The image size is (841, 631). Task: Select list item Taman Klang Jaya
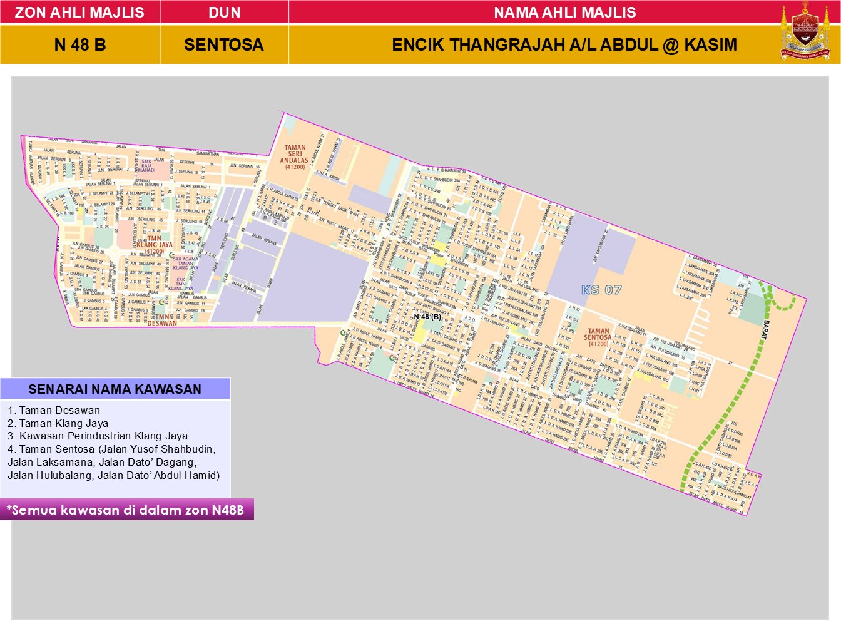pyautogui.click(x=58, y=423)
